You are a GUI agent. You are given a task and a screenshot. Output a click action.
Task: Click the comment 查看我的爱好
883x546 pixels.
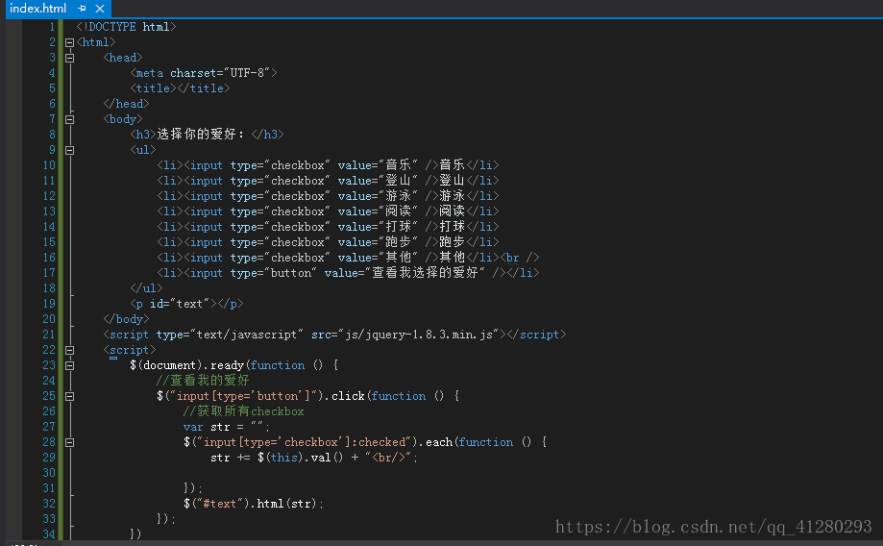click(203, 381)
